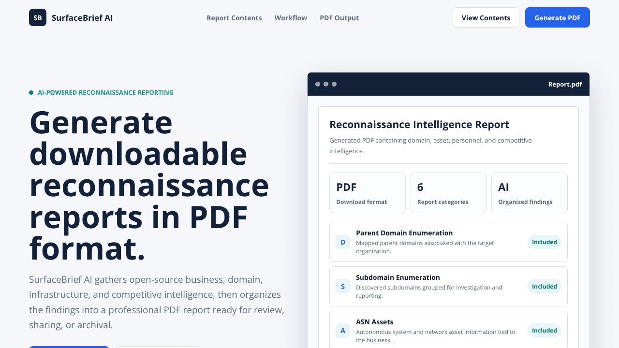This screenshot has height=348, width=619.
Task: Click the SurfaceBrief AI brand name
Action: [x=82, y=18]
